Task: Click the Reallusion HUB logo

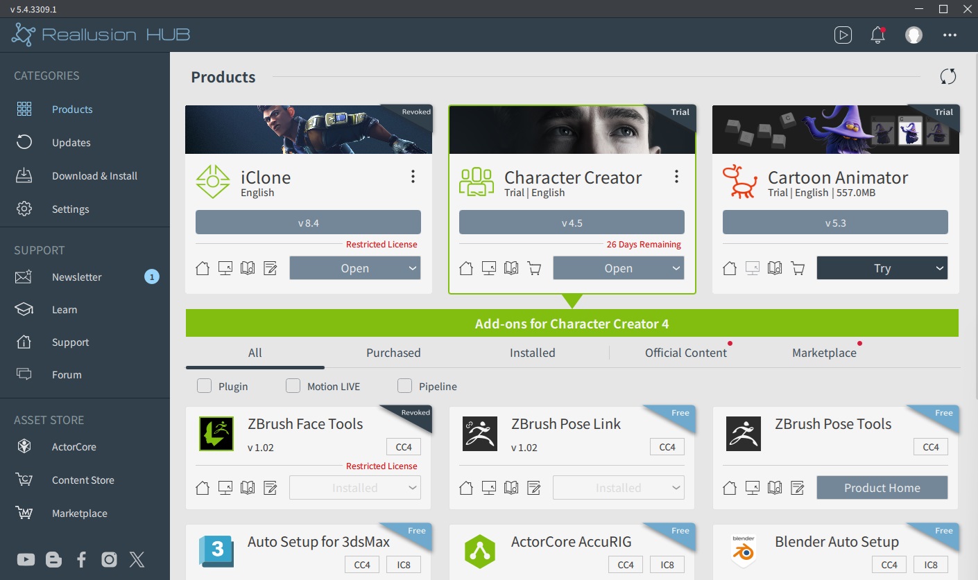Action: 101,35
